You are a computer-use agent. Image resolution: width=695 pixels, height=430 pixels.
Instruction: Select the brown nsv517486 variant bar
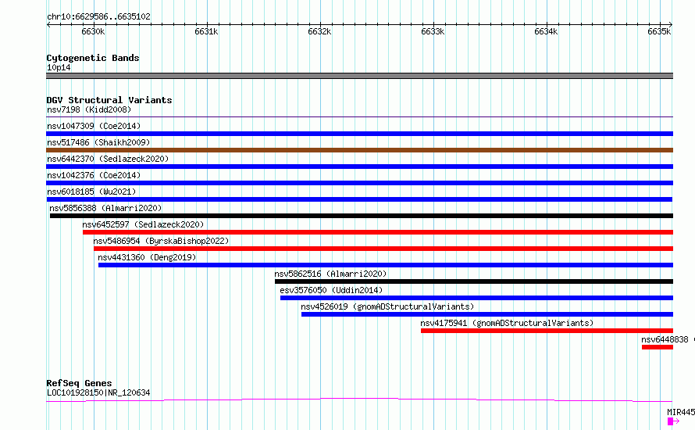359,150
